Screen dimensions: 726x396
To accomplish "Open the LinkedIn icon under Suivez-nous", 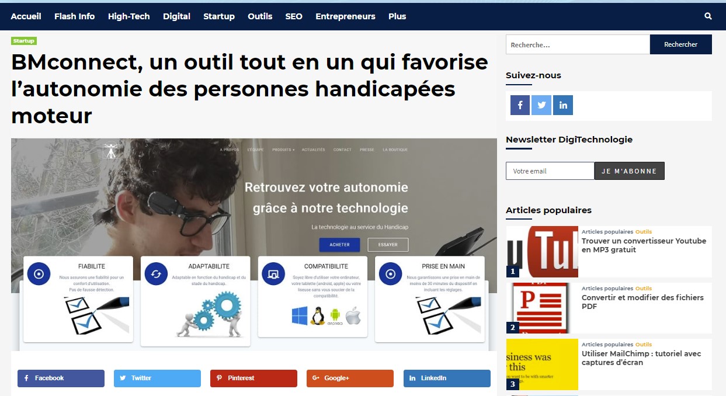I will [x=563, y=105].
